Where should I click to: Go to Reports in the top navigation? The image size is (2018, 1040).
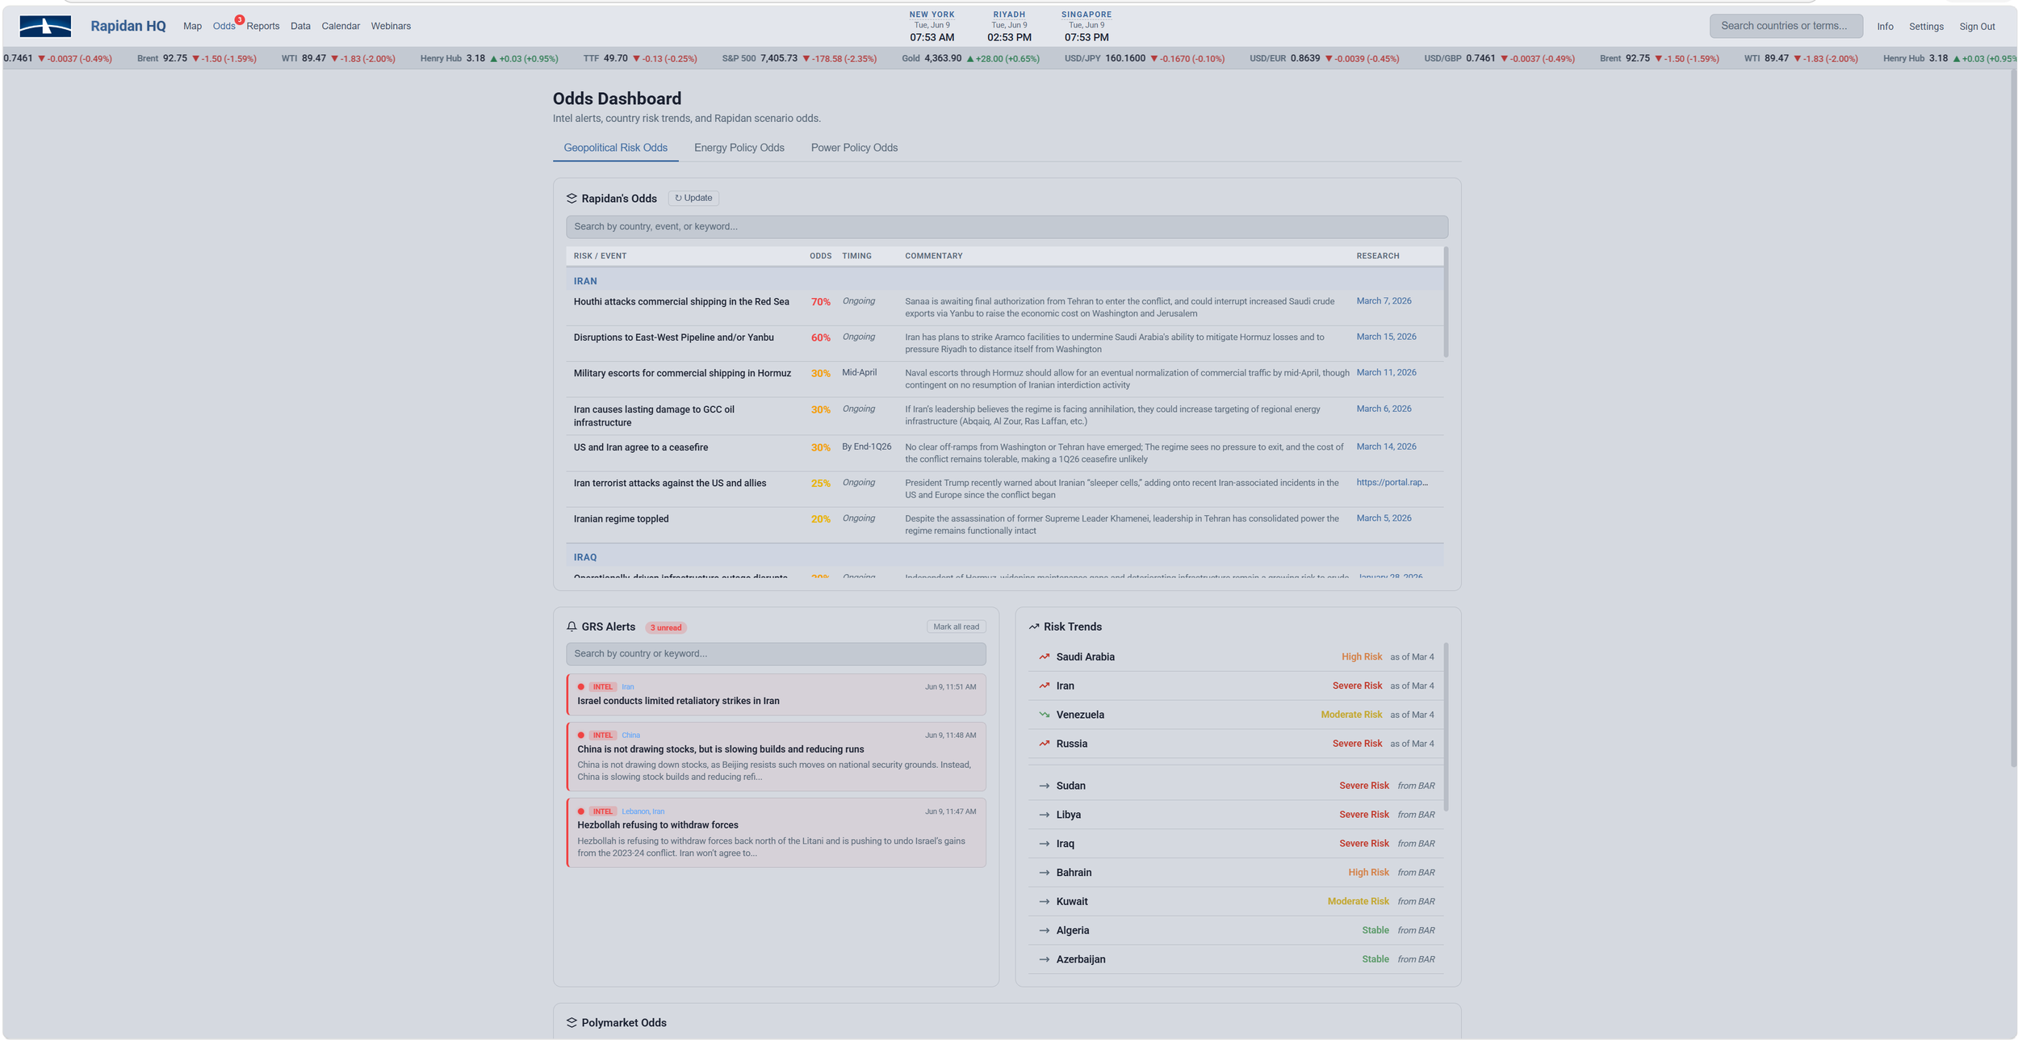click(263, 26)
